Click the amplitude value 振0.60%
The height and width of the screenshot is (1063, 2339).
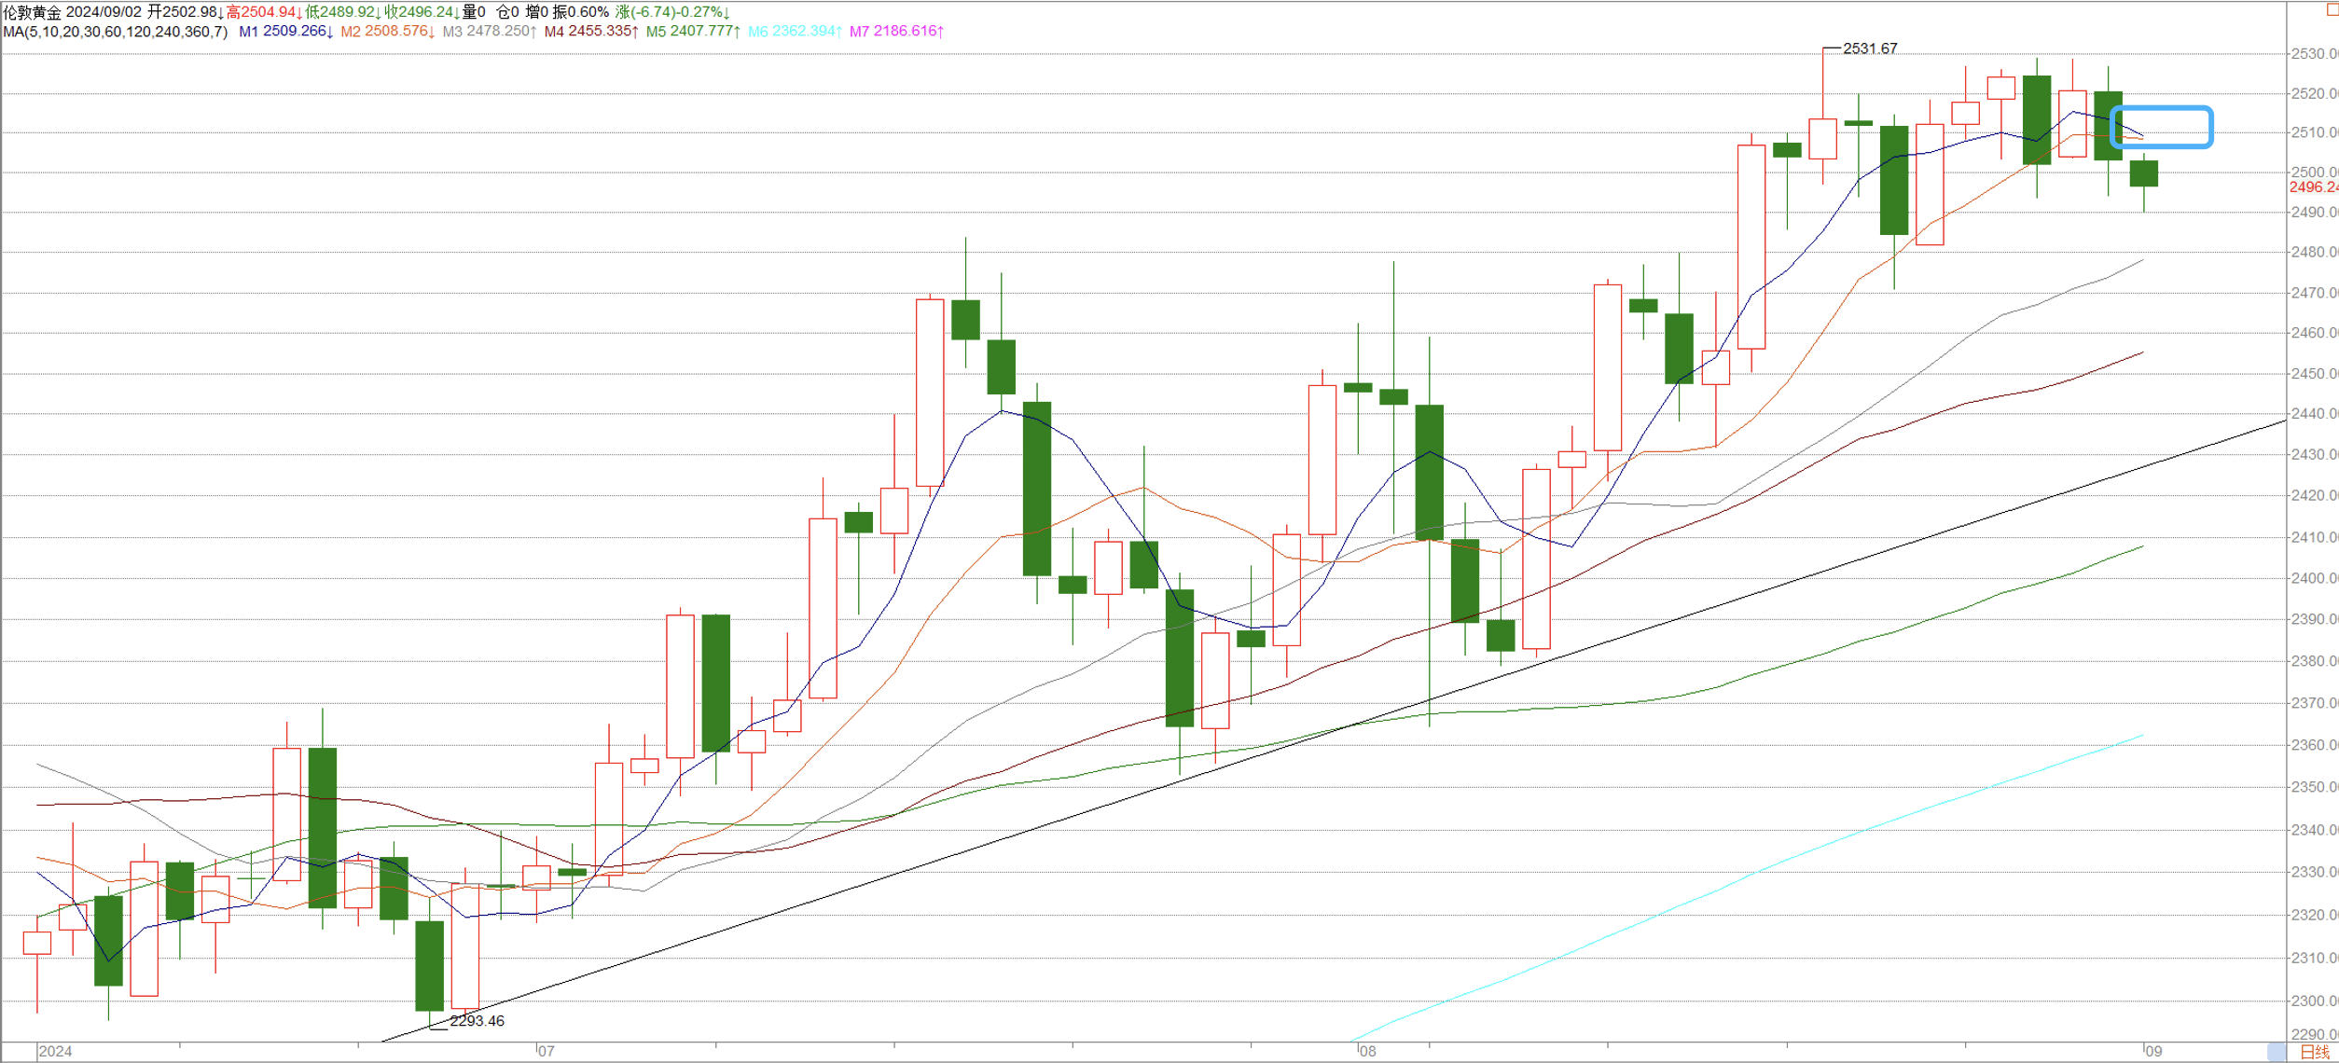581,12
